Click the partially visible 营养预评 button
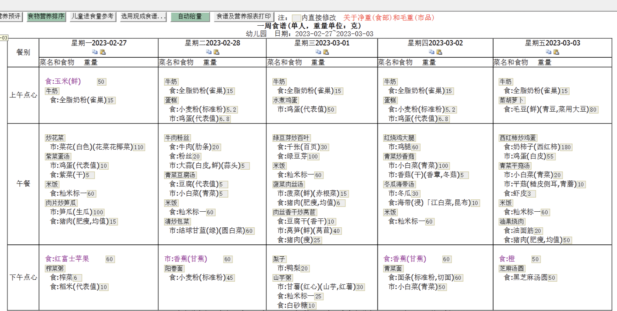This screenshot has height=311, width=617. coord(11,17)
